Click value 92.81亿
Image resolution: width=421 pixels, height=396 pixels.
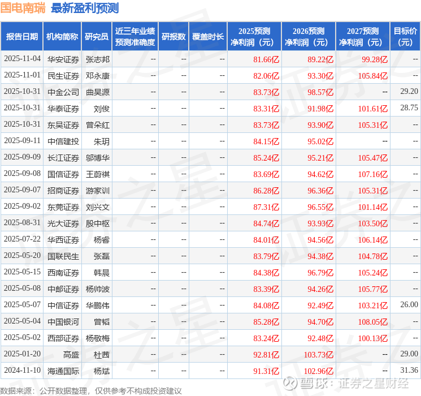point(266,355)
